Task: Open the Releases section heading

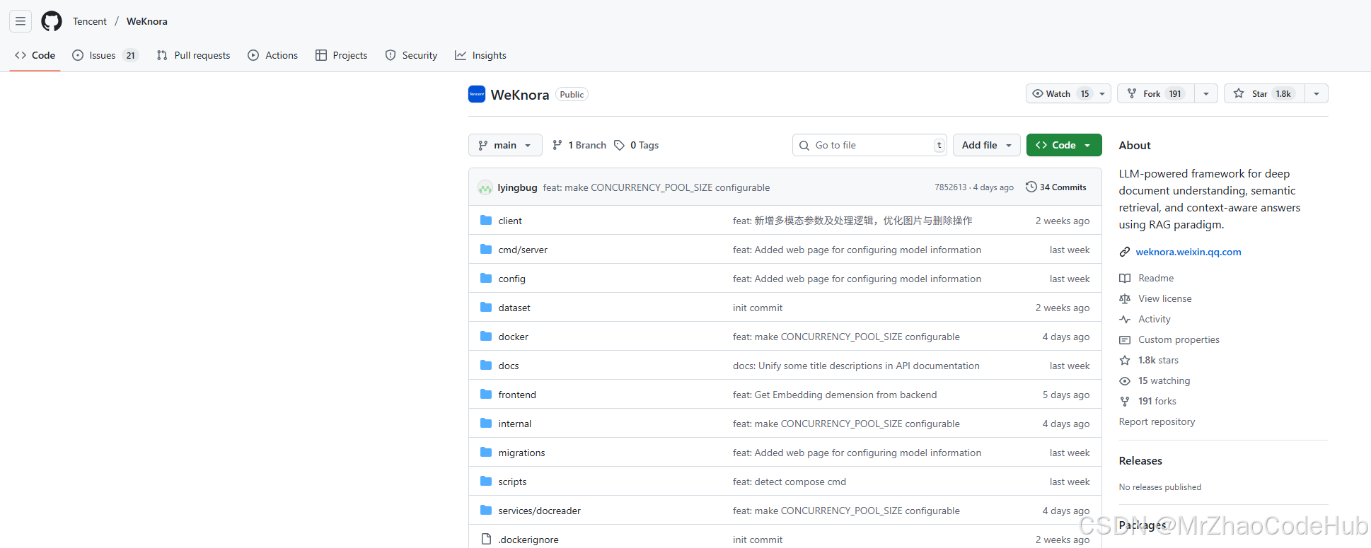Action: pos(1140,460)
